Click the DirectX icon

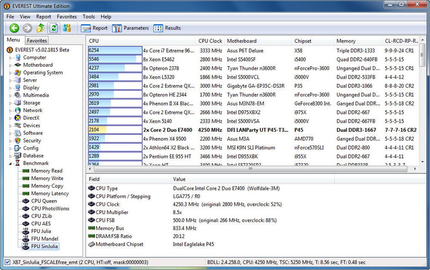[18, 118]
